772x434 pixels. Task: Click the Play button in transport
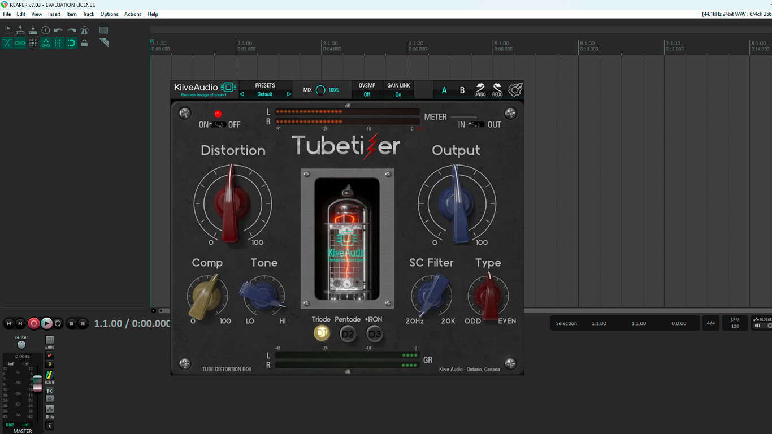click(x=46, y=323)
